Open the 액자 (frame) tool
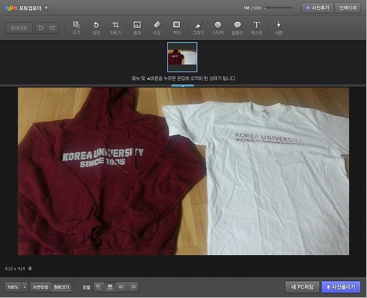The height and width of the screenshot is (298, 367). [x=176, y=28]
